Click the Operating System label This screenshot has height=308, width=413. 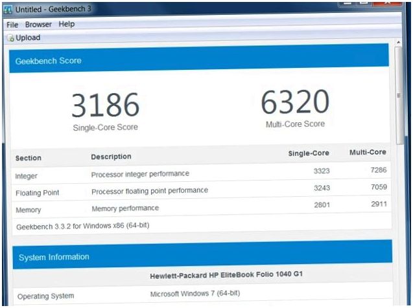(x=46, y=296)
